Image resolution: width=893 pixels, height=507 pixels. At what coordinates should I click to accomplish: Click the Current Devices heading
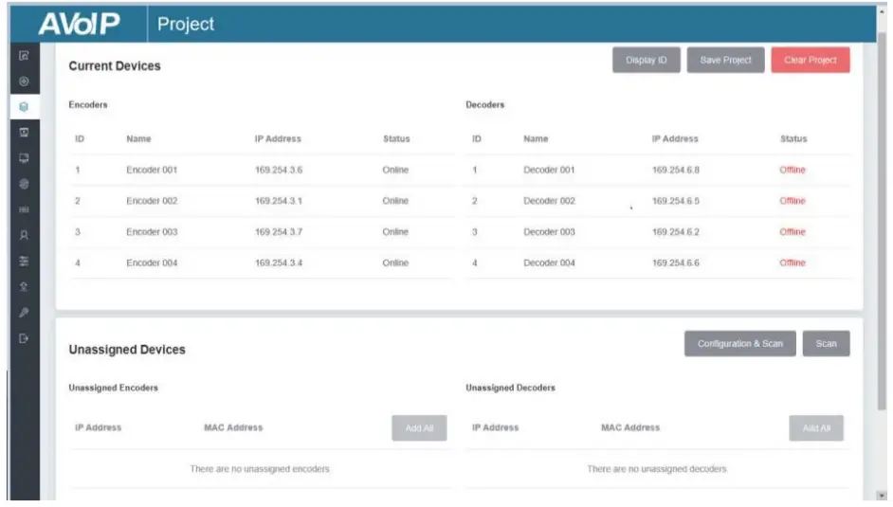click(115, 66)
